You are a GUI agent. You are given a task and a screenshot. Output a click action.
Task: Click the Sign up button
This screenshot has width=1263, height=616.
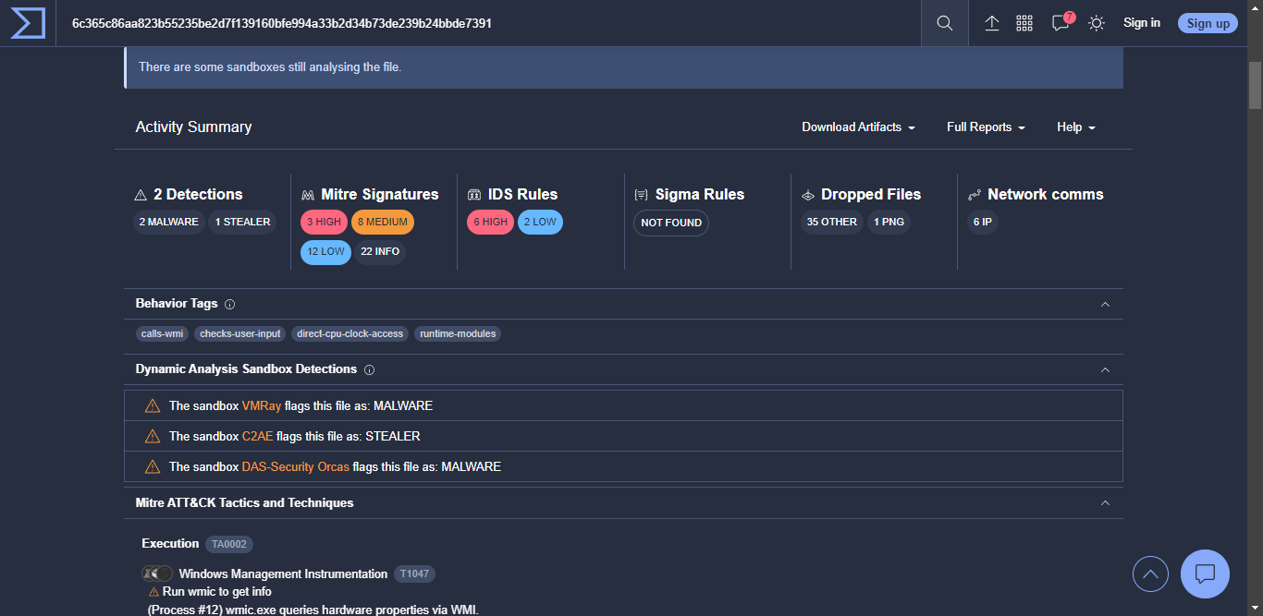point(1208,23)
